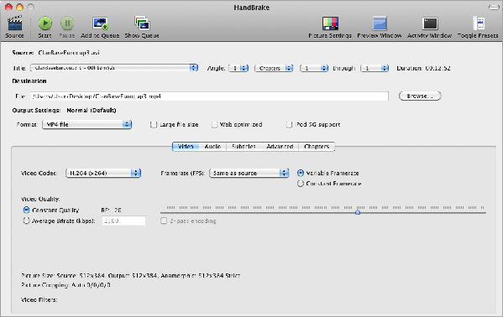Open Picture Settings from toolbar
Image resolution: width=503 pixels, height=317 pixels.
tap(330, 23)
